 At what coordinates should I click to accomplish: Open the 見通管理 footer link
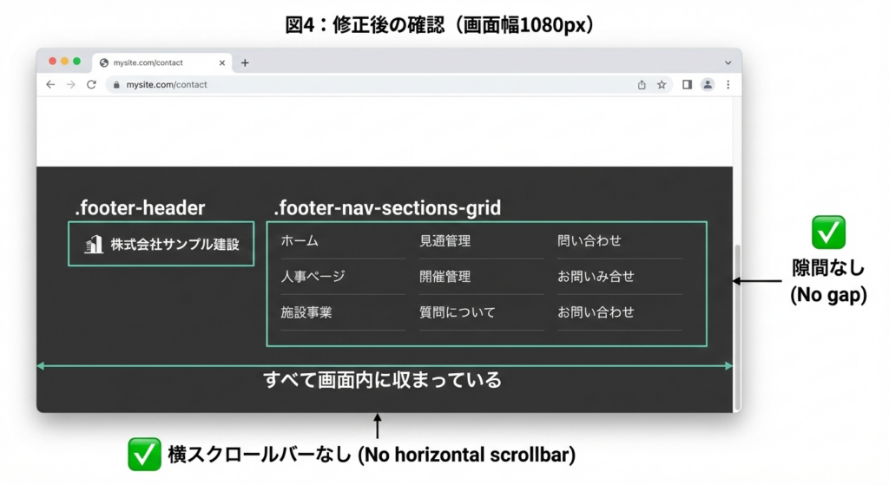445,241
